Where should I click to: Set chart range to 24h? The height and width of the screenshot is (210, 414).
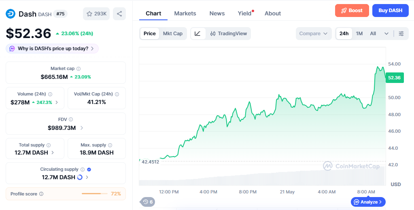344,34
